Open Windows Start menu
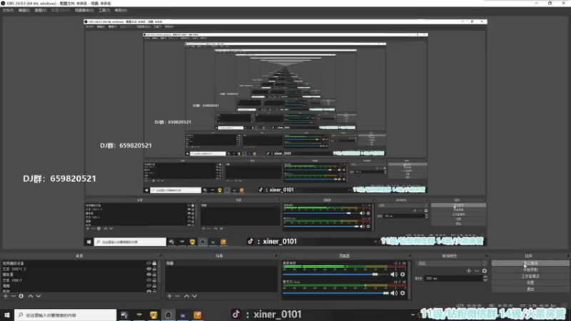 point(7,315)
